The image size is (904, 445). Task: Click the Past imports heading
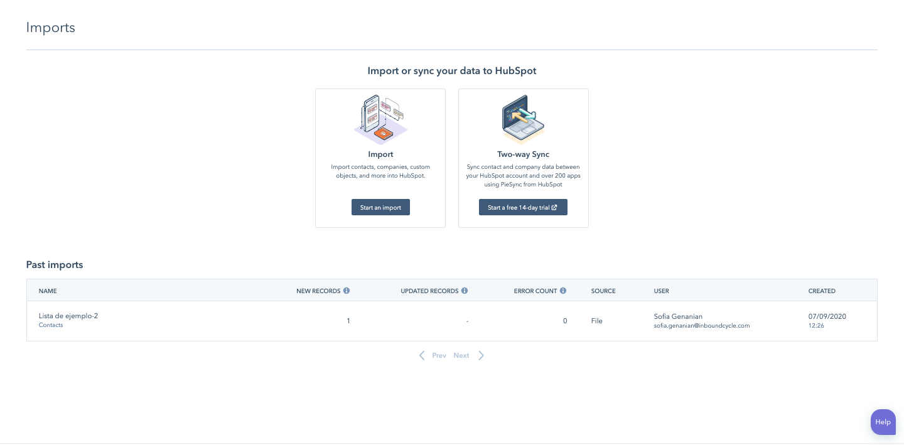tap(55, 265)
